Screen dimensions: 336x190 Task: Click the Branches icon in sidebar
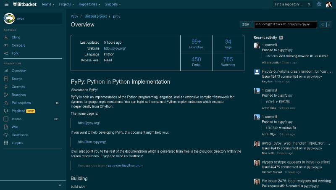pos(6,95)
